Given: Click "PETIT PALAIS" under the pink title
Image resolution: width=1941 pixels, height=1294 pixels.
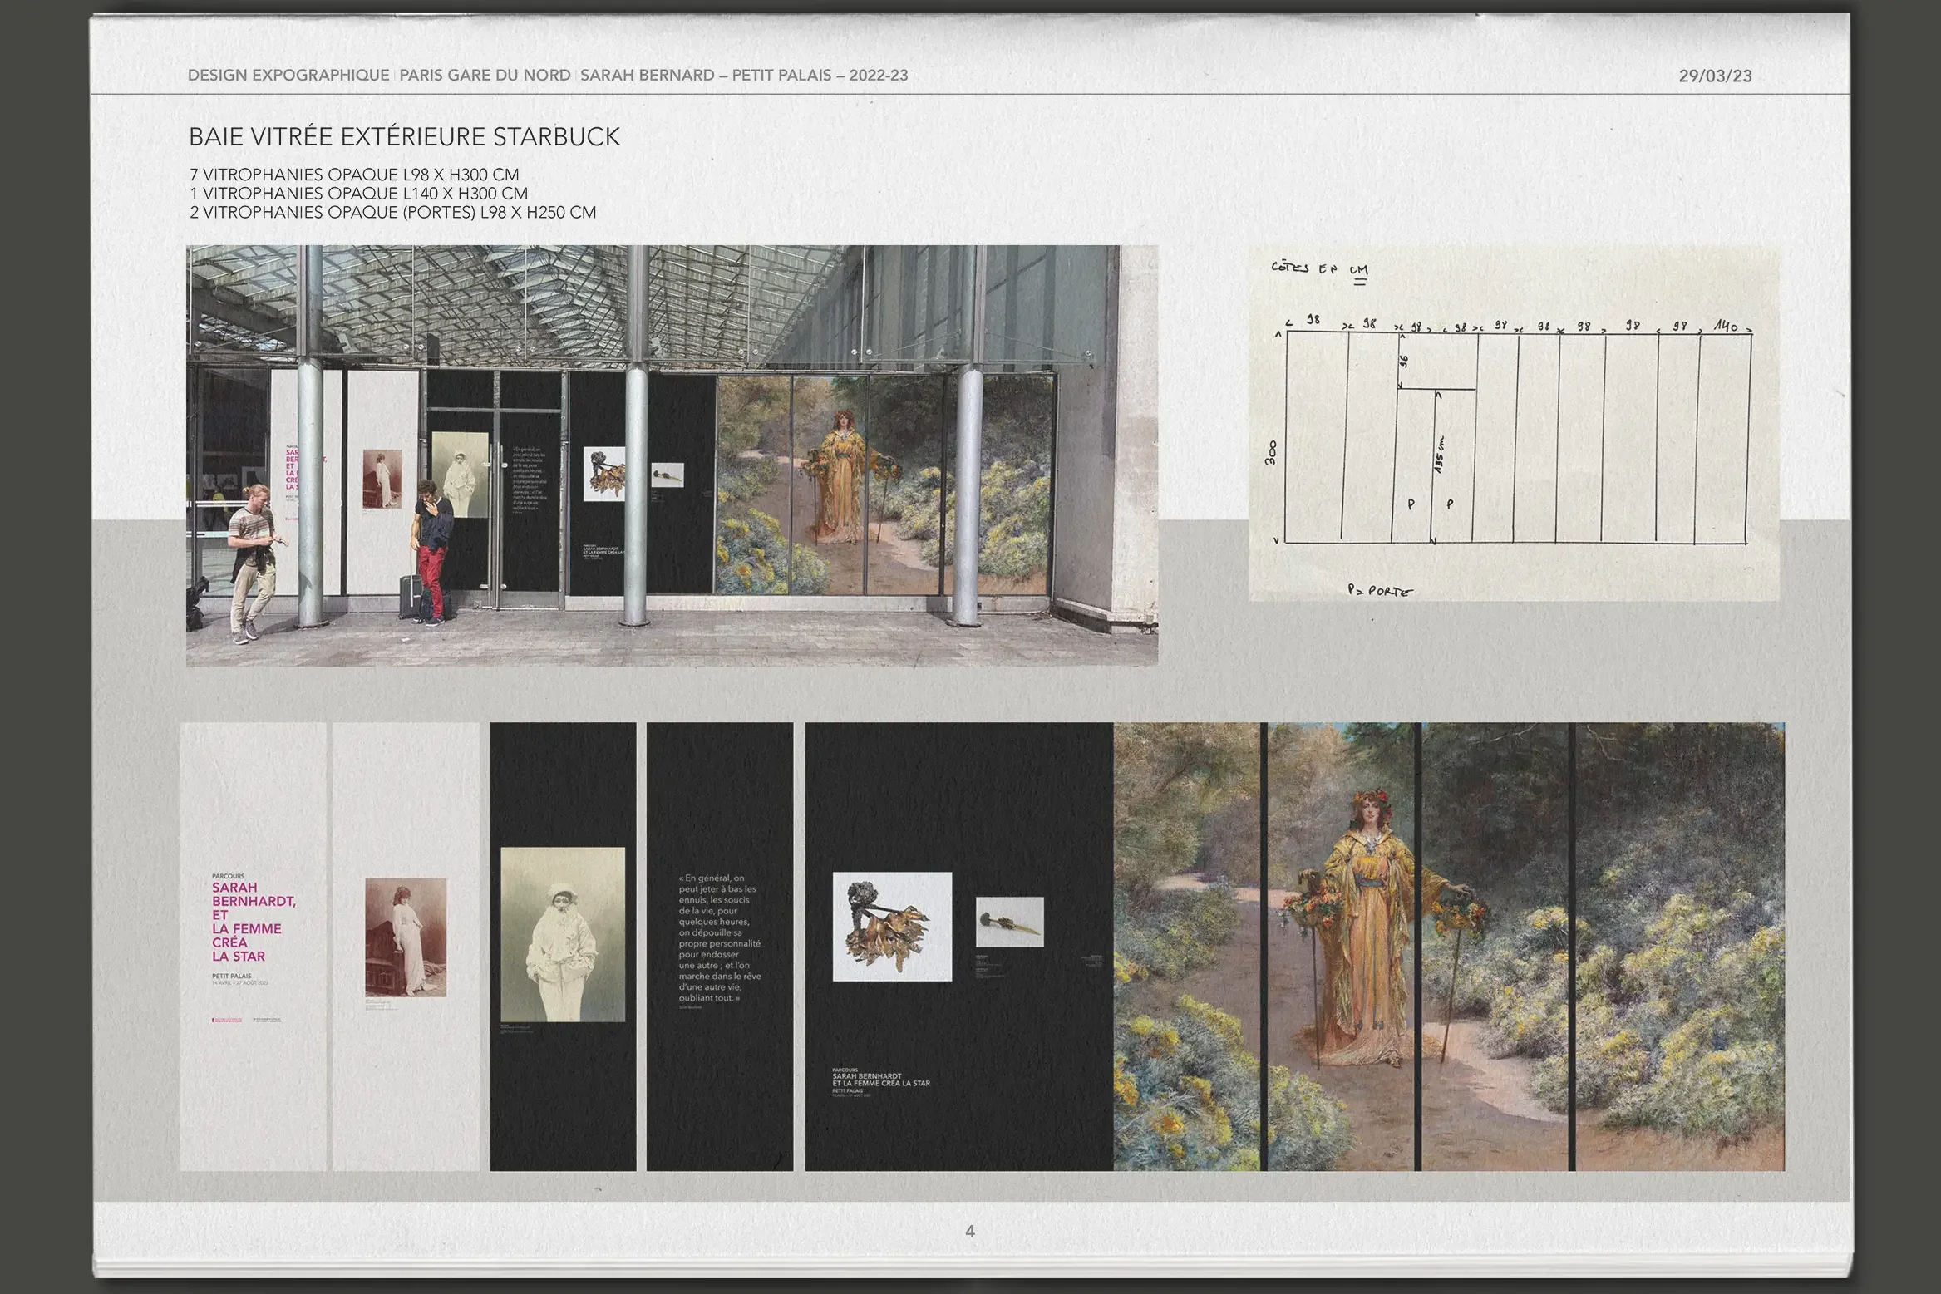Looking at the screenshot, I should click(231, 976).
